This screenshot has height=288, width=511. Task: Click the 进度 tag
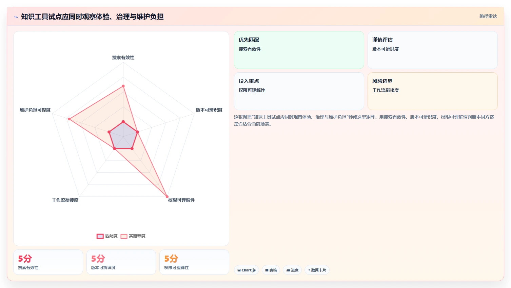292,270
